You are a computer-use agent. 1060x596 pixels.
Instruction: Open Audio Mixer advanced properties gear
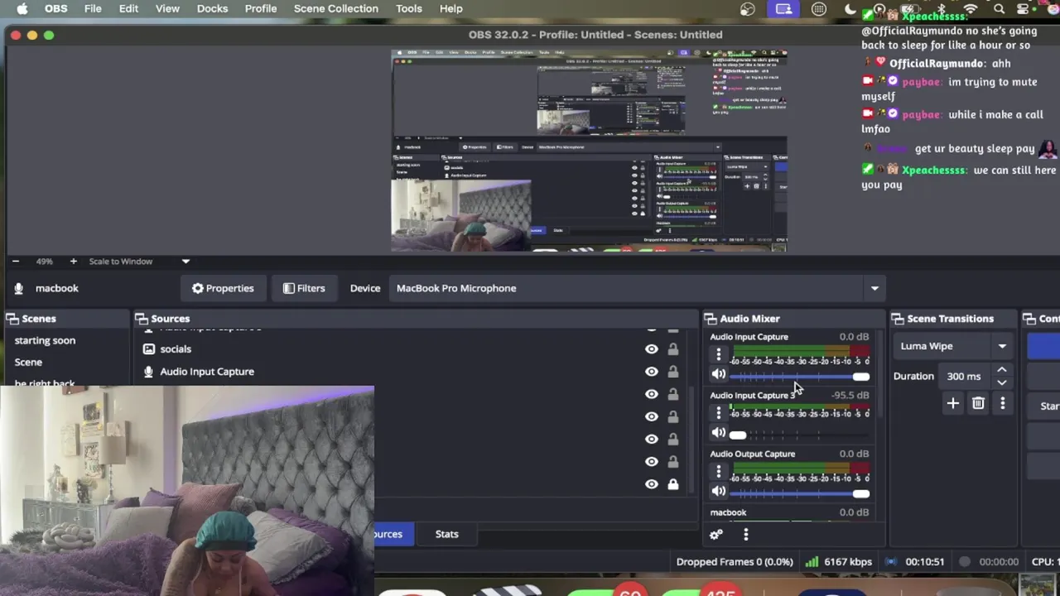point(716,535)
